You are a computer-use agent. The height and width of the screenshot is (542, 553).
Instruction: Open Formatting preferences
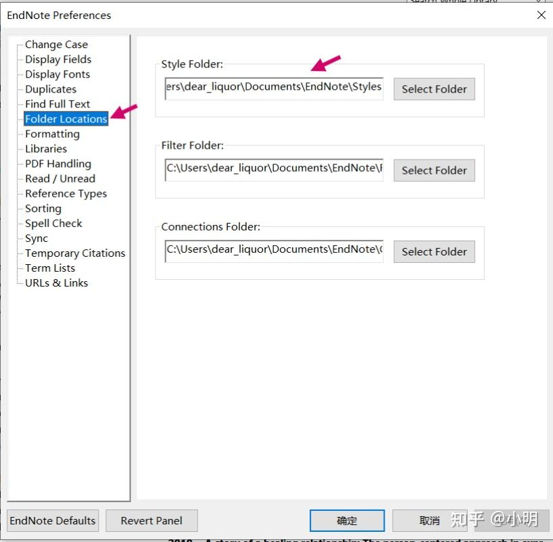pyautogui.click(x=52, y=134)
